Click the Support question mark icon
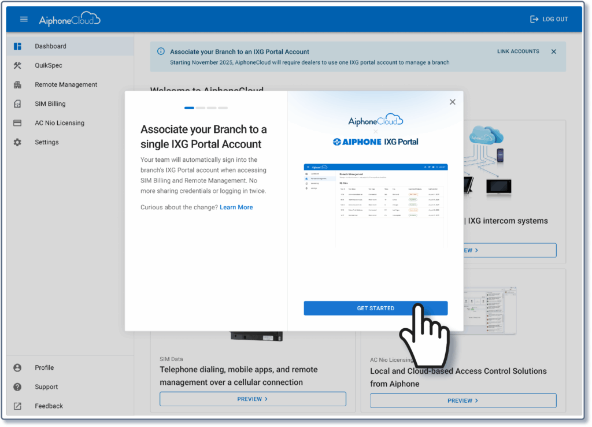This screenshot has width=592, height=427. pyautogui.click(x=17, y=387)
